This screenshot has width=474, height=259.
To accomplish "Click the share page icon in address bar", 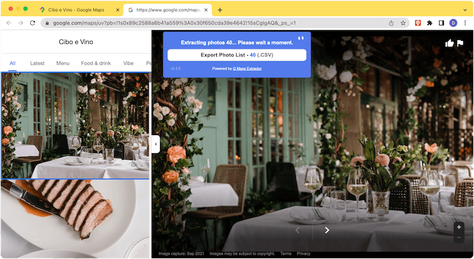I will pos(391,23).
